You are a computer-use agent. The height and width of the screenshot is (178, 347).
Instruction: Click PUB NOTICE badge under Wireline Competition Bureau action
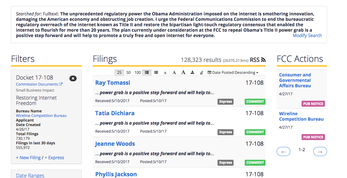pyautogui.click(x=313, y=137)
